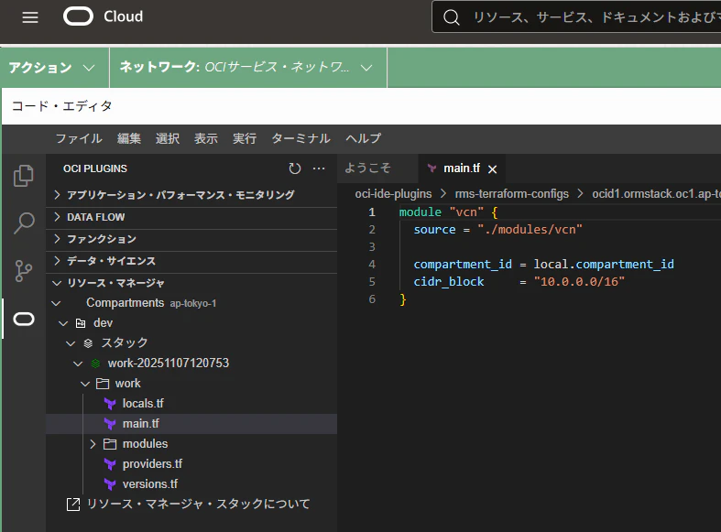This screenshot has height=532, width=721.
Task: Click the green stack icon for work-20251107120753
Action: click(x=95, y=364)
